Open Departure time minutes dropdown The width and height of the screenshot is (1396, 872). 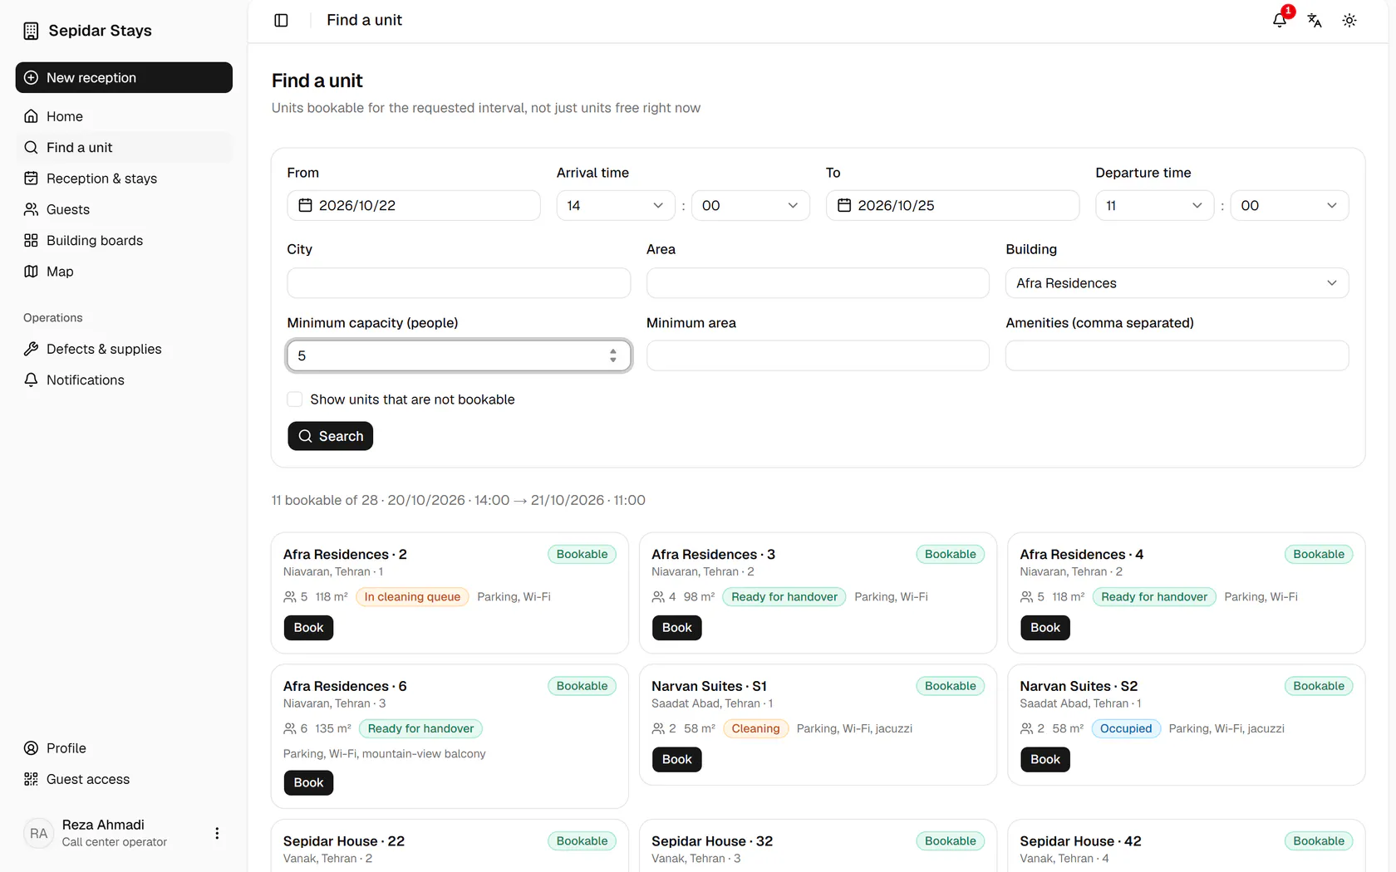[1290, 205]
